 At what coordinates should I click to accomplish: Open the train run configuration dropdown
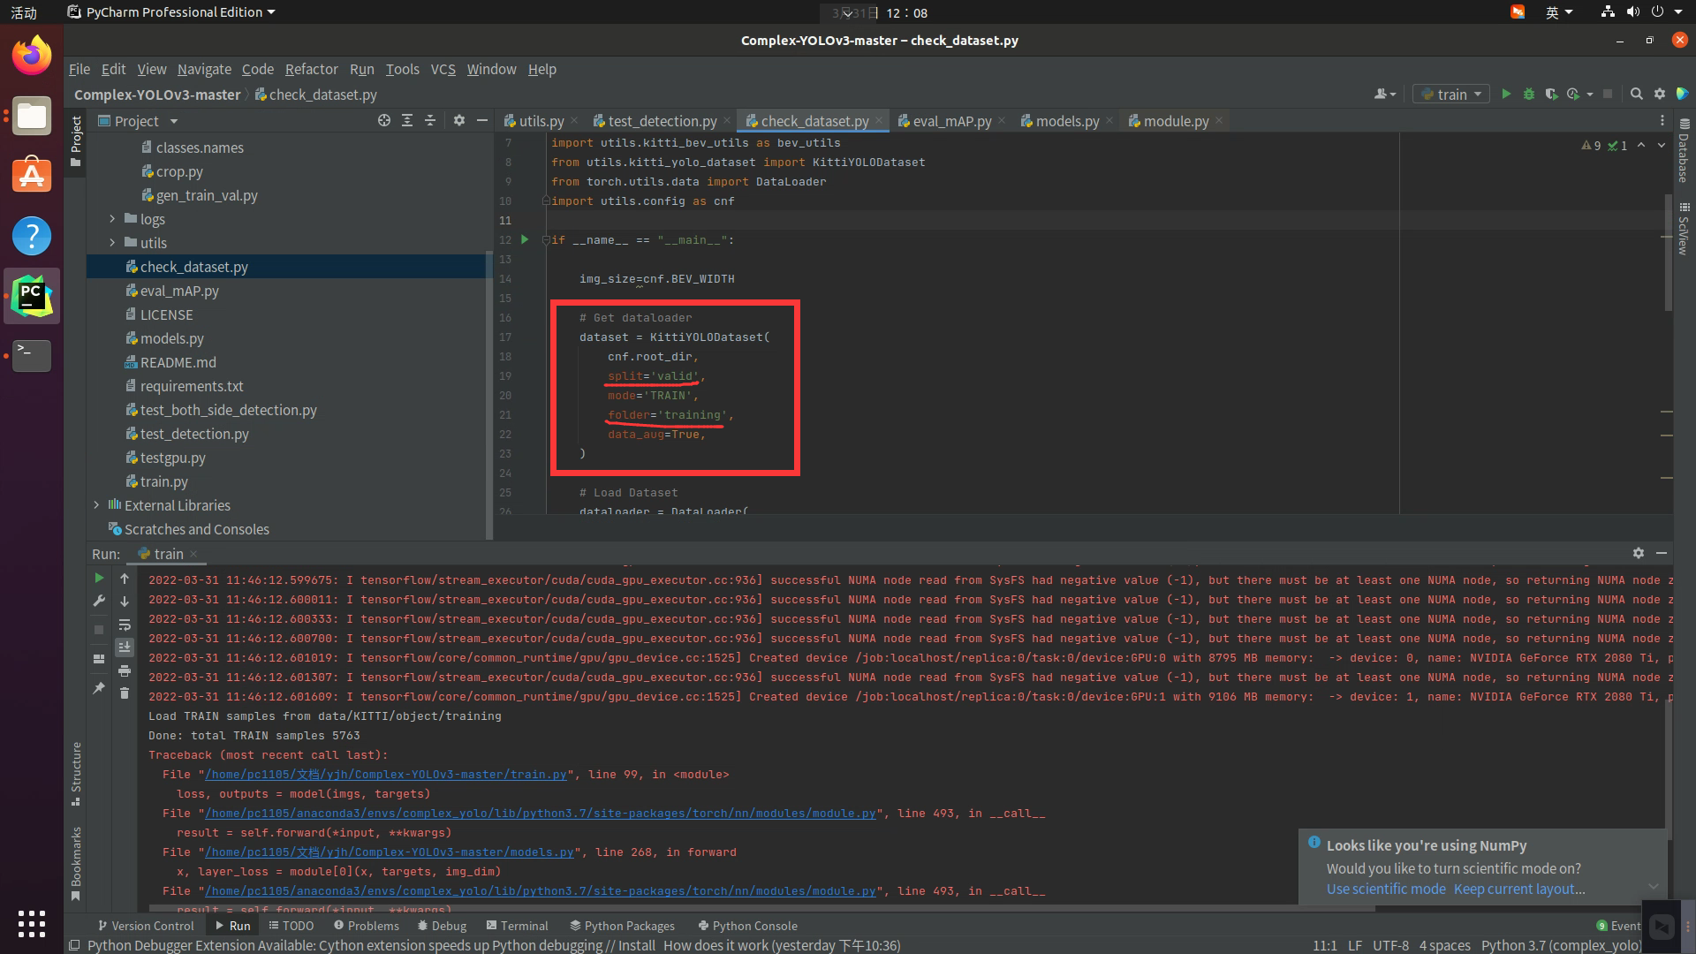pyautogui.click(x=1451, y=95)
